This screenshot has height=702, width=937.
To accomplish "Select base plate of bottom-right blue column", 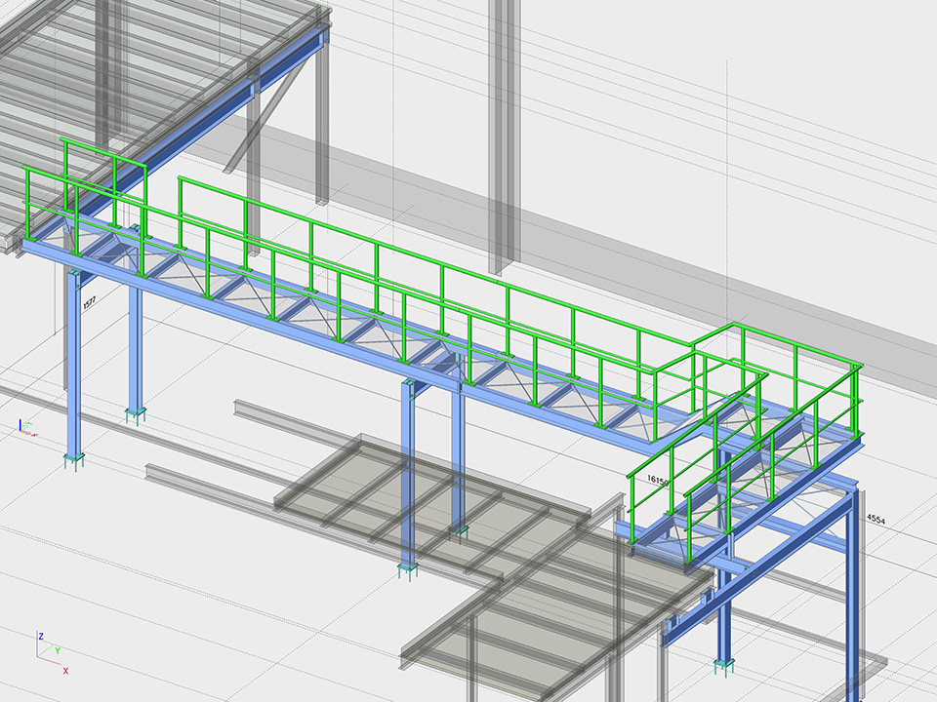I will [724, 665].
